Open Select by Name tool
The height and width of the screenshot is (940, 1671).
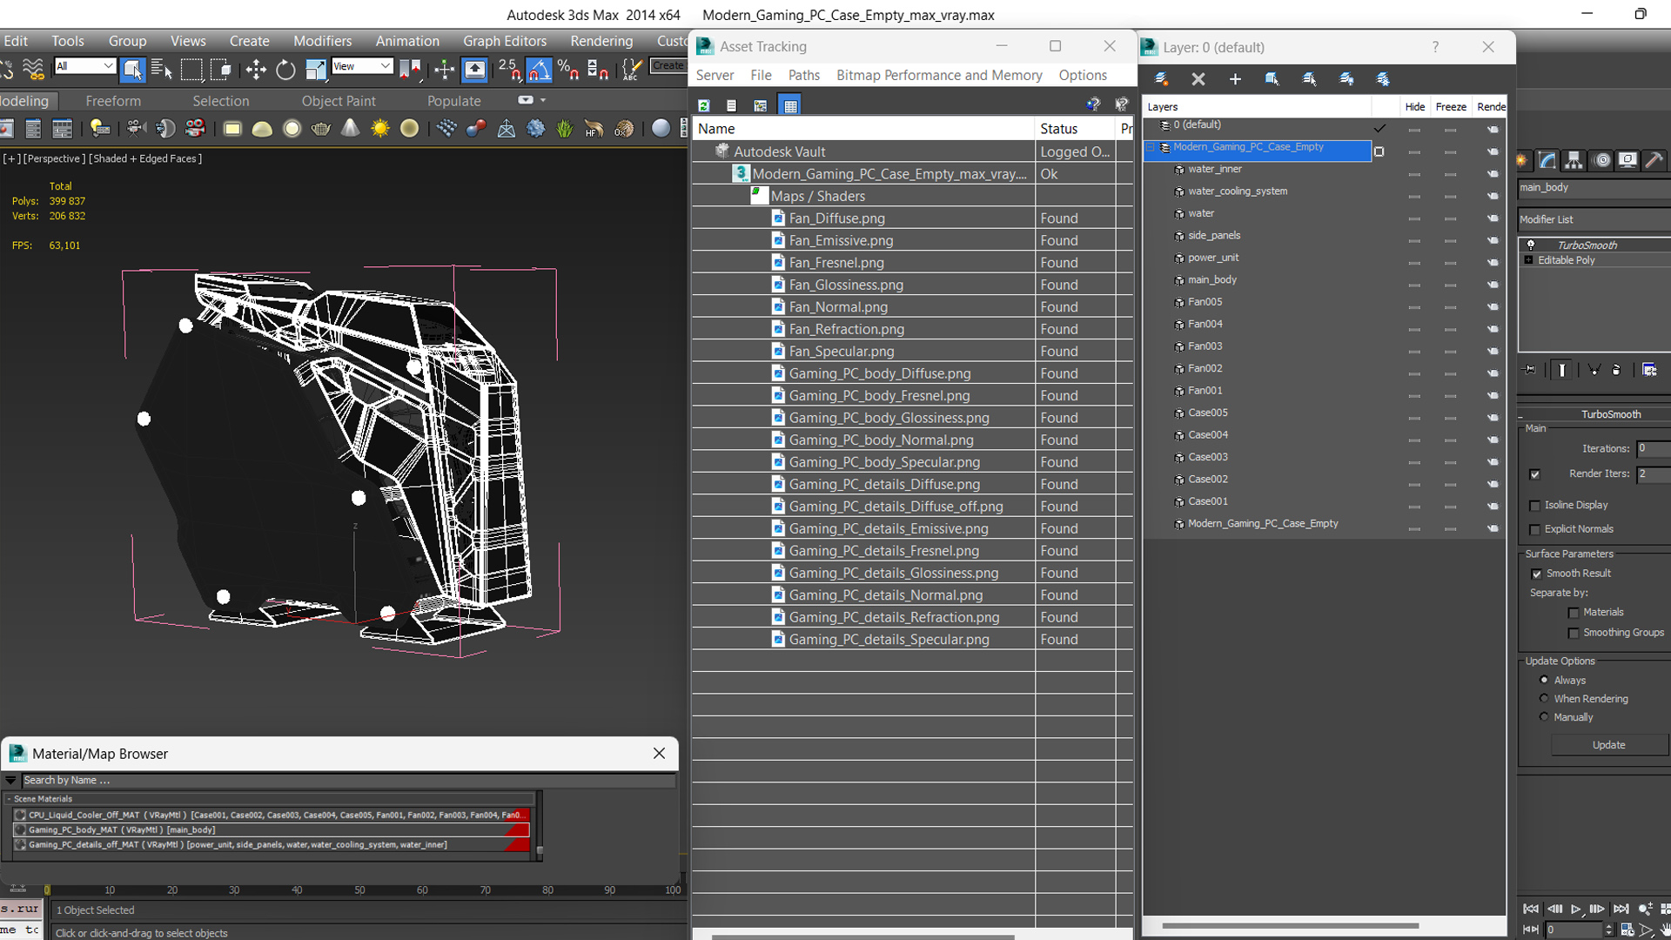click(x=161, y=69)
